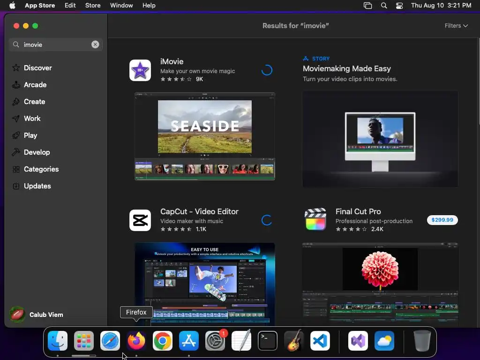This screenshot has width=480, height=360.
Task: Click the CapCut download progress spinner
Action: click(x=267, y=220)
